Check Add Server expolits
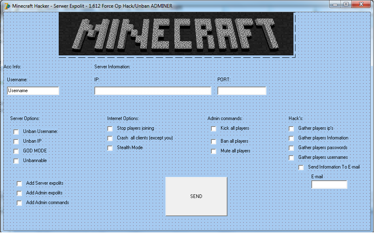This screenshot has height=236, width=374. [19, 183]
